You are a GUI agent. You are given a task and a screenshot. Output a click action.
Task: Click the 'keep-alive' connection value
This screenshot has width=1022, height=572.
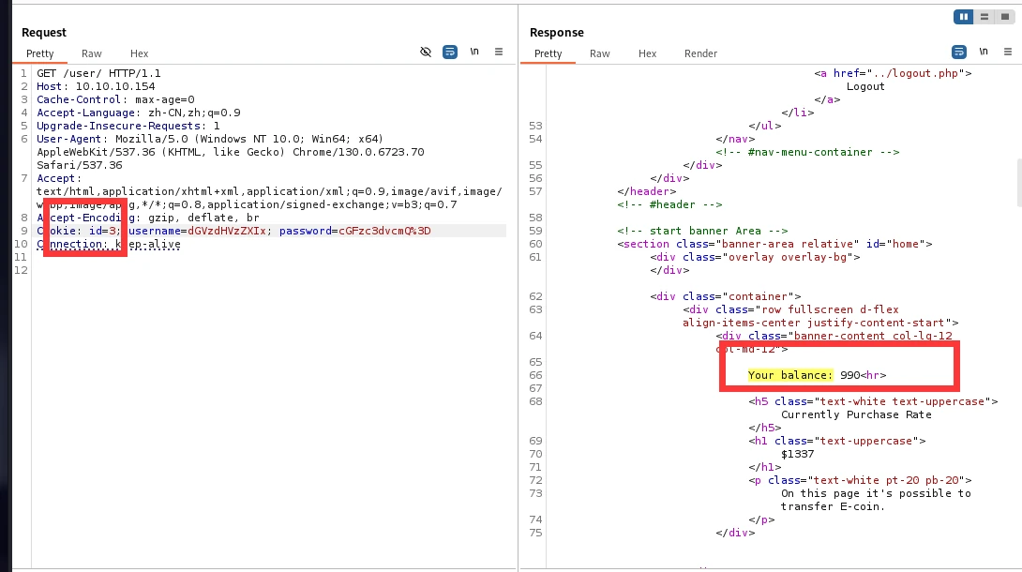148,244
